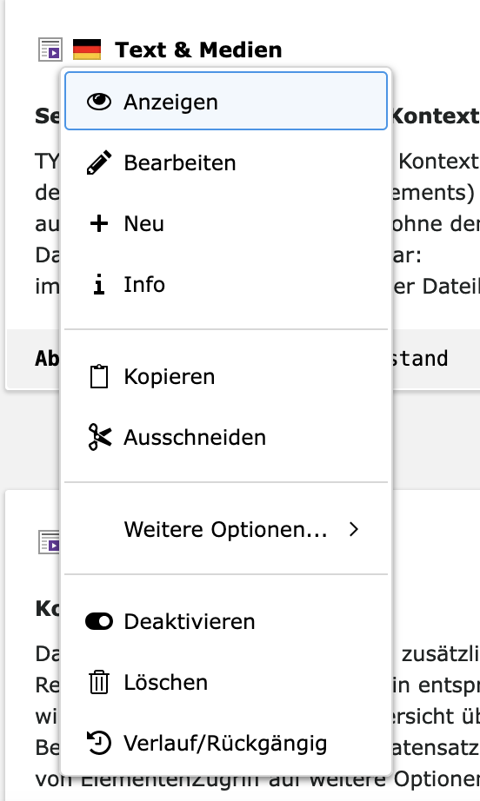This screenshot has height=801, width=480.
Task: Expand the Weitere Optionen submenu arrow
Action: point(354,529)
